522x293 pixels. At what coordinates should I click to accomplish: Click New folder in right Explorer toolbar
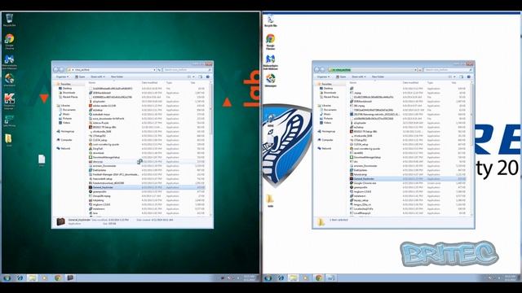(x=378, y=77)
